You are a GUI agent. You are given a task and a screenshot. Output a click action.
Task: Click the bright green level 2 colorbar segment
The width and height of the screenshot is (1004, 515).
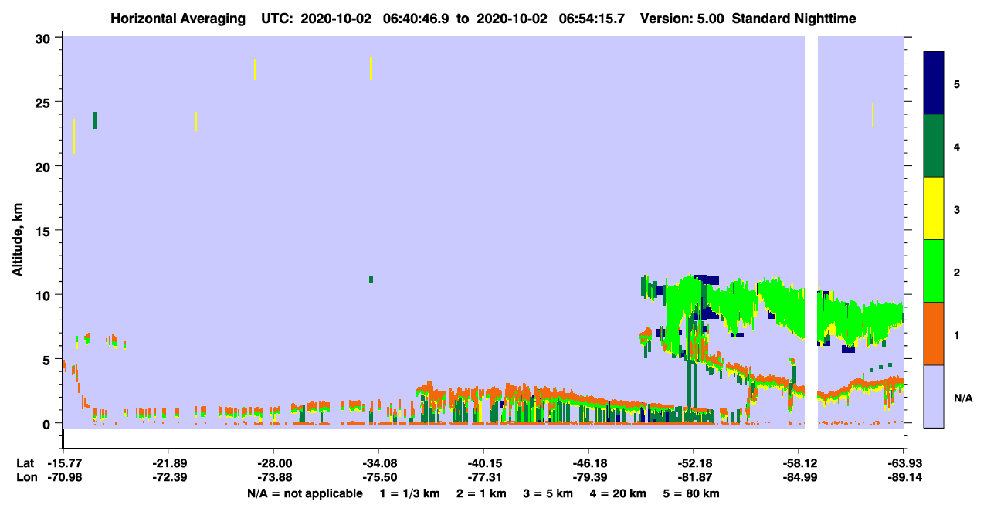pos(934,271)
